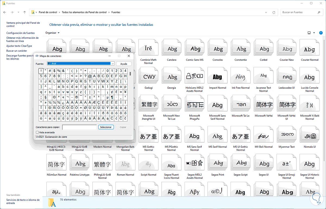Open recent locations dropdown arrow
The image size is (326, 209).
click(18, 12)
